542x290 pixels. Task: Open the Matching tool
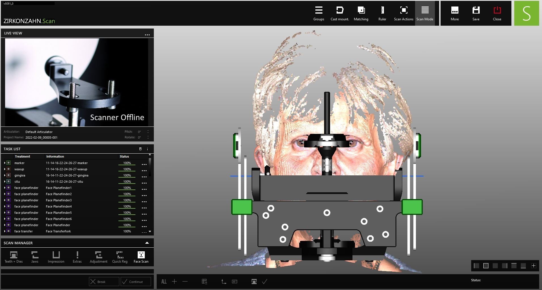(361, 13)
